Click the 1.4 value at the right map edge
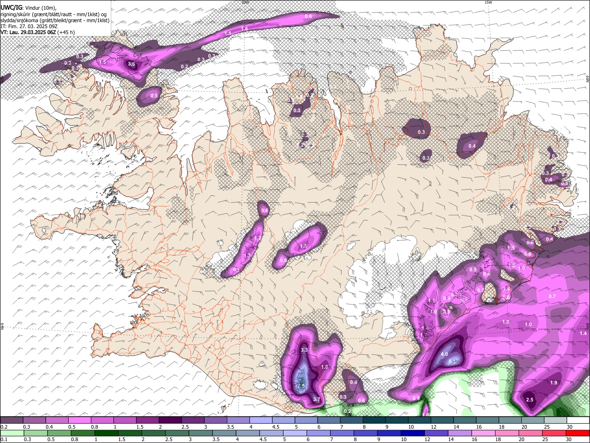The image size is (590, 443). coord(583,333)
